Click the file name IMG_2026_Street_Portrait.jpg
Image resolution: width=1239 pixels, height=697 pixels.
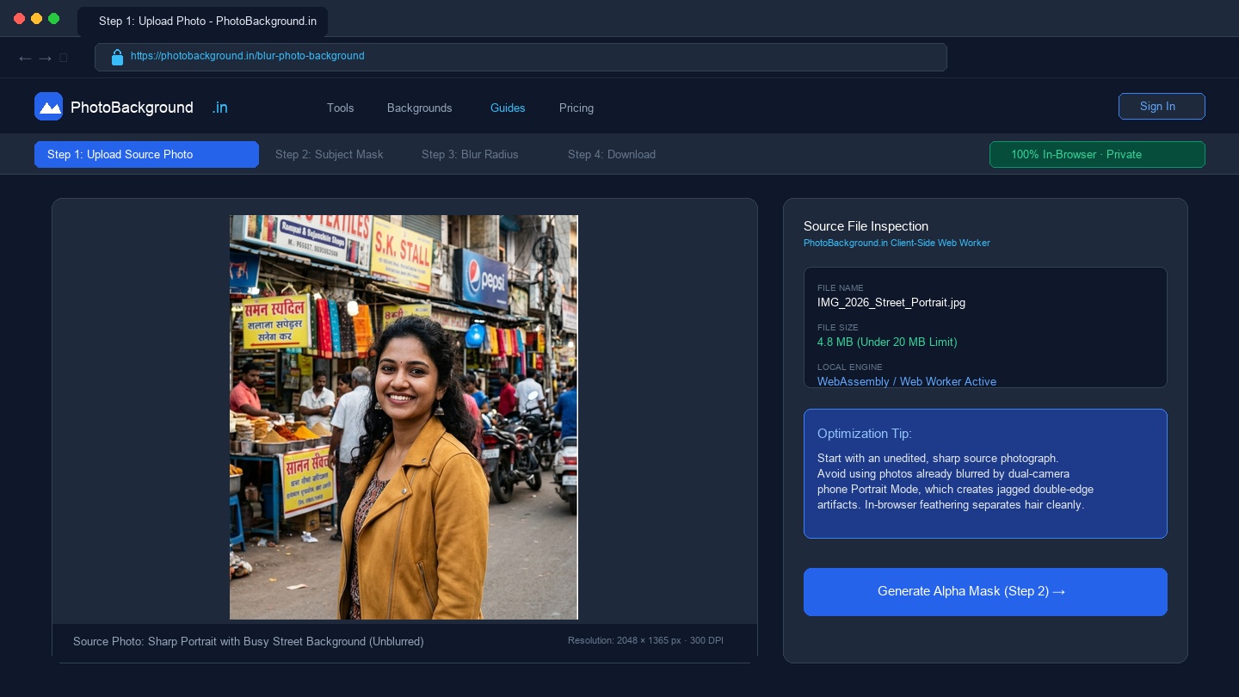click(x=891, y=302)
